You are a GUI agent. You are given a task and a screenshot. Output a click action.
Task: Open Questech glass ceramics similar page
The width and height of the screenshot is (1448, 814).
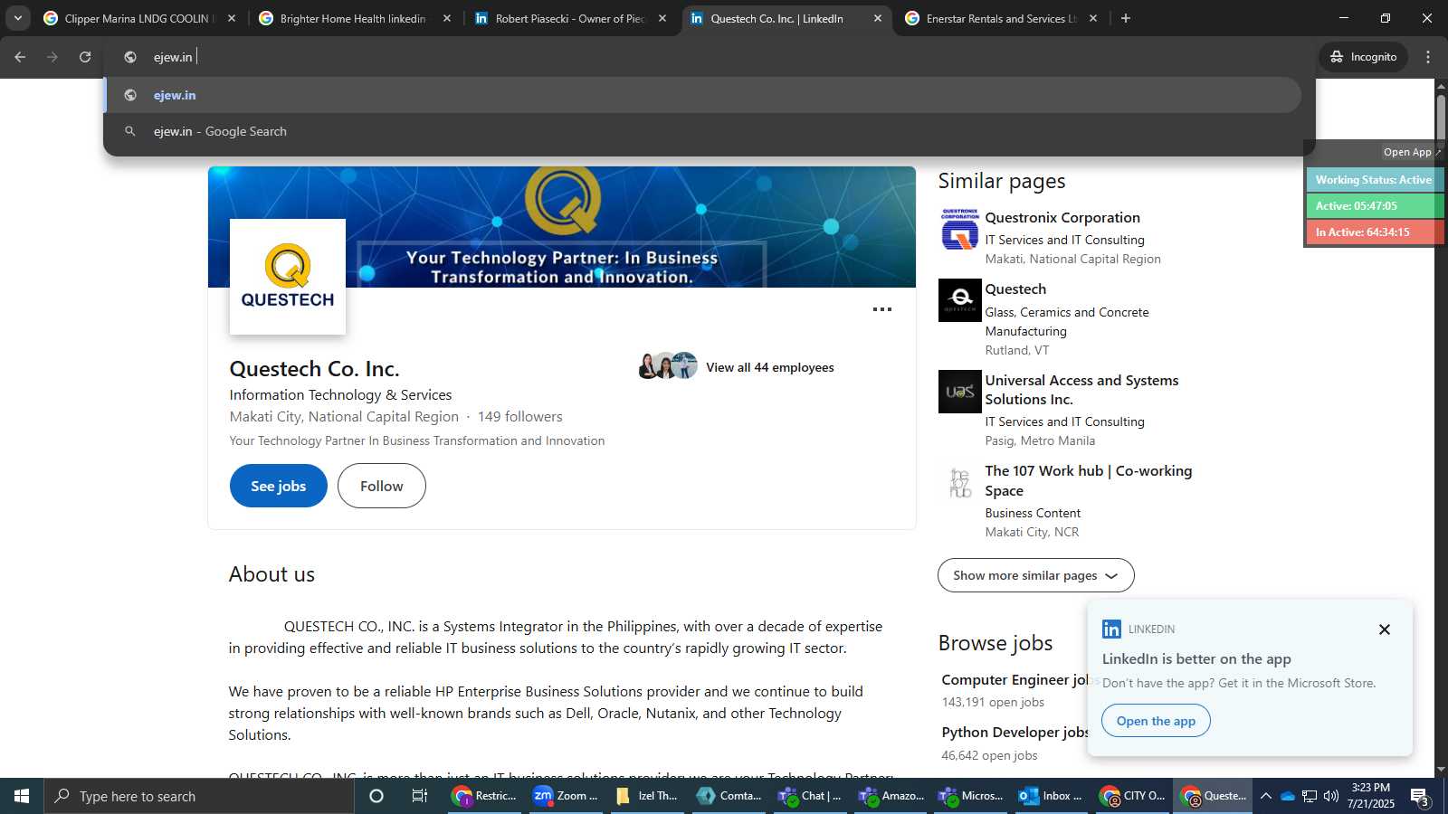[x=1015, y=289]
